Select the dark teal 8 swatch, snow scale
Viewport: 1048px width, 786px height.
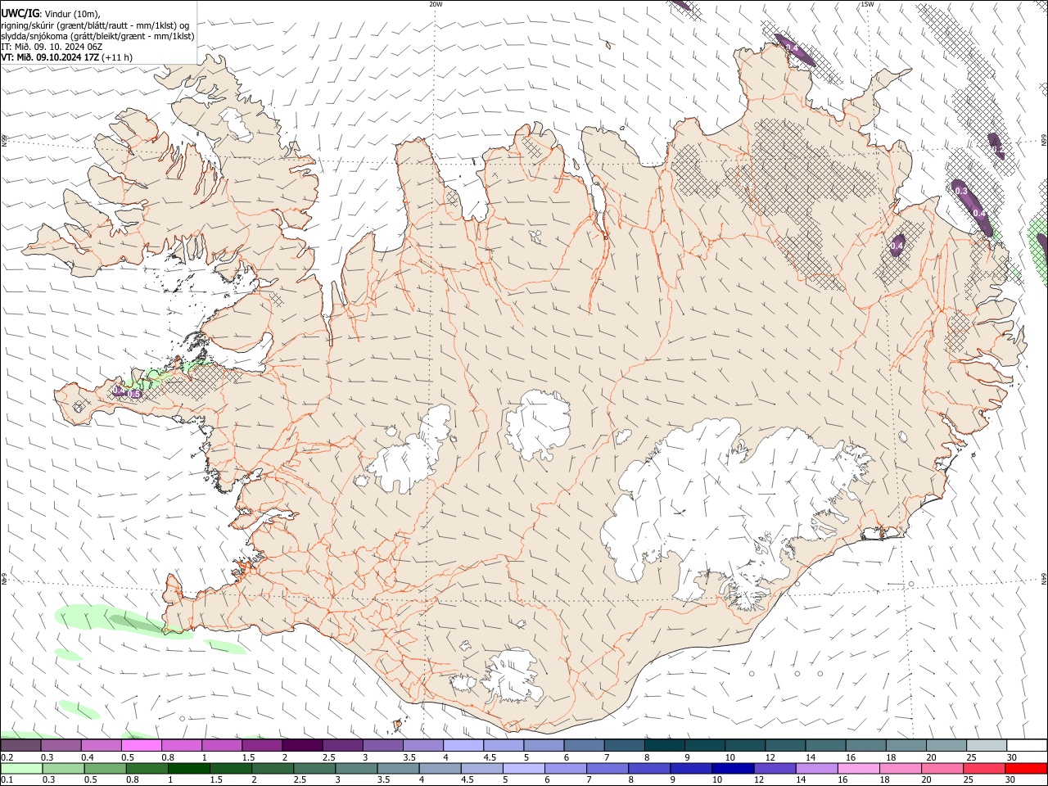[x=665, y=746]
